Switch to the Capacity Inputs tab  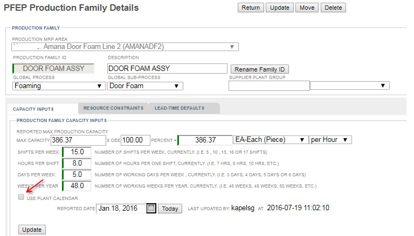33,109
